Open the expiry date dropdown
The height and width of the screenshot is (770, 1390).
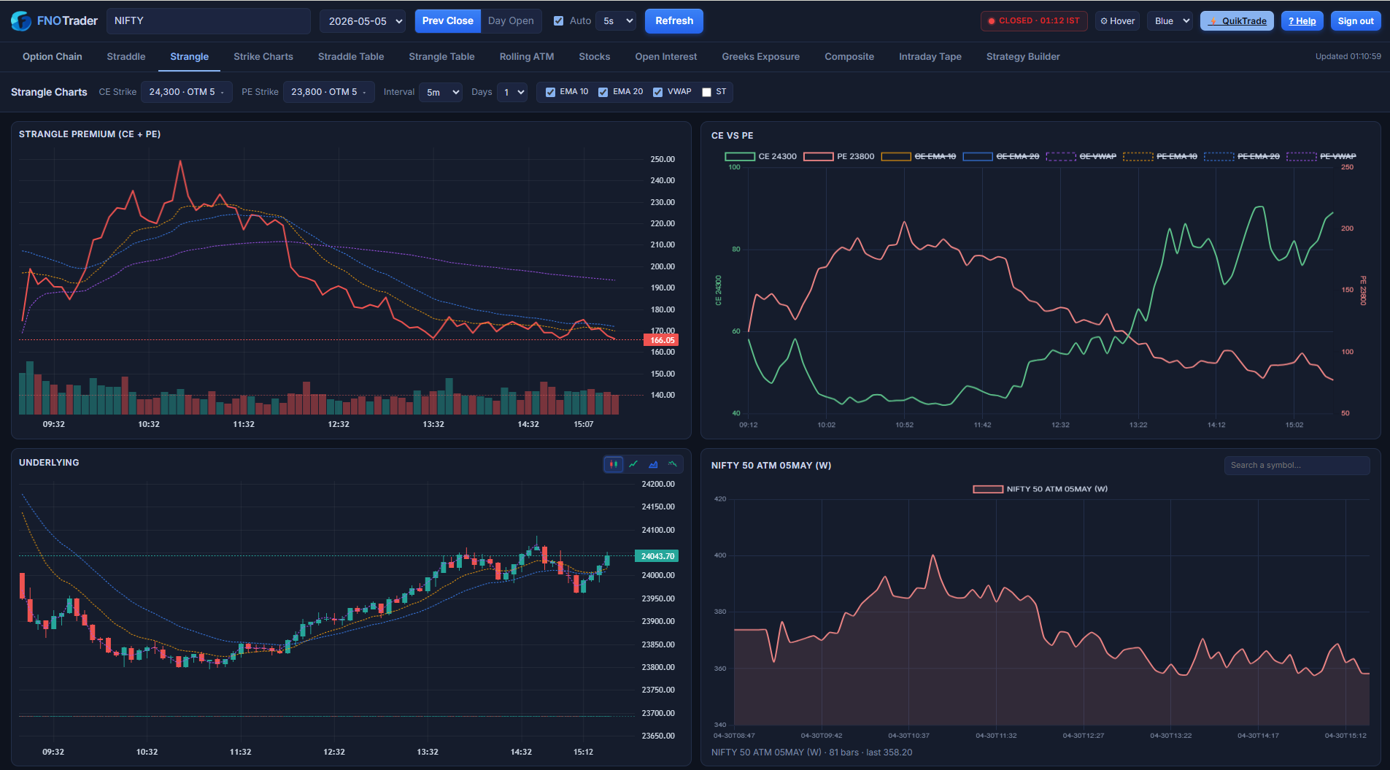tap(363, 21)
